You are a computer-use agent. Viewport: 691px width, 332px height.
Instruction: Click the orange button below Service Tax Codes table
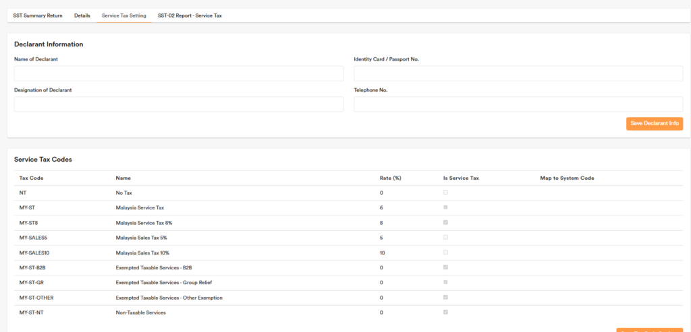(x=649, y=330)
